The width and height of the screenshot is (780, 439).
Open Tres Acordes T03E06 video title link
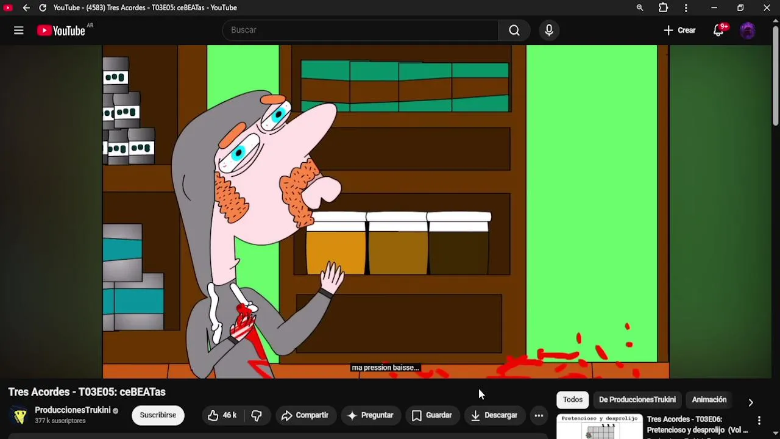pos(698,425)
